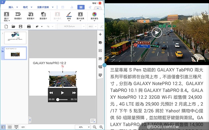Image resolution: width=209 pixels, height=130 pixels.
Task: Play the embedded slide video
Action: [x=62, y=93]
